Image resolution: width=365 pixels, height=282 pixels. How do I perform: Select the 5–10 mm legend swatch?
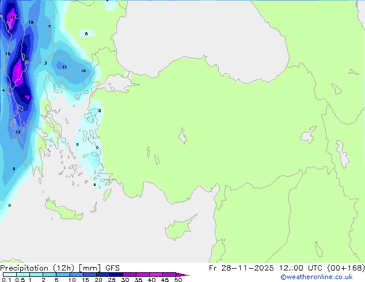coord(63,275)
